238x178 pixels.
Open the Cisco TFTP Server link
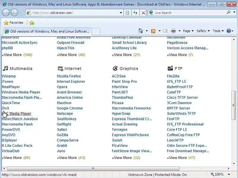(182, 98)
